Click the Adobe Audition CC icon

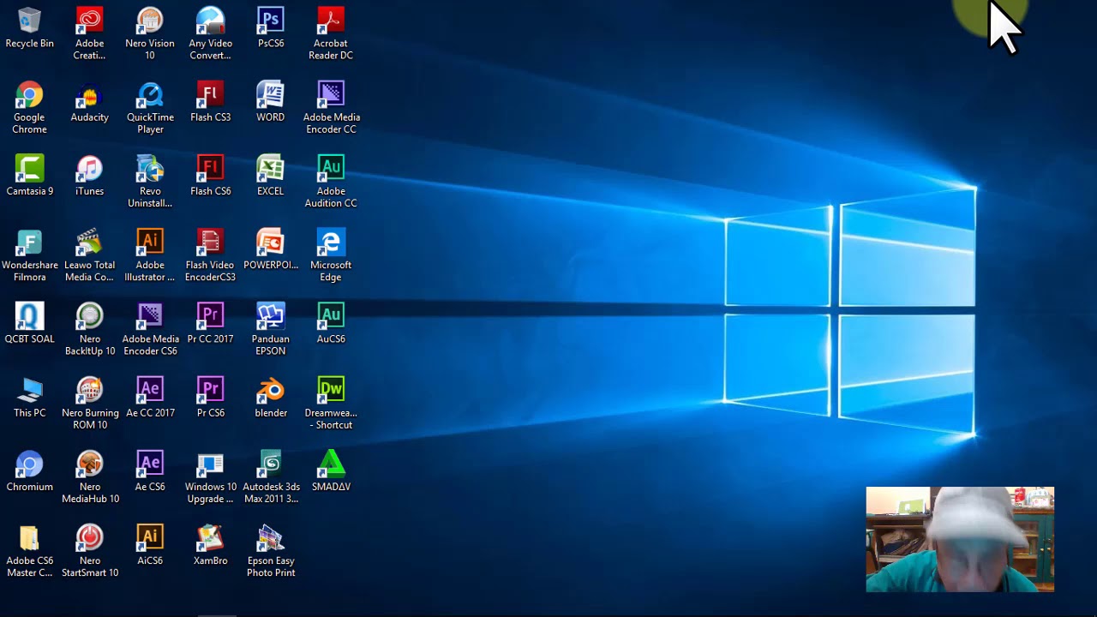pyautogui.click(x=331, y=168)
